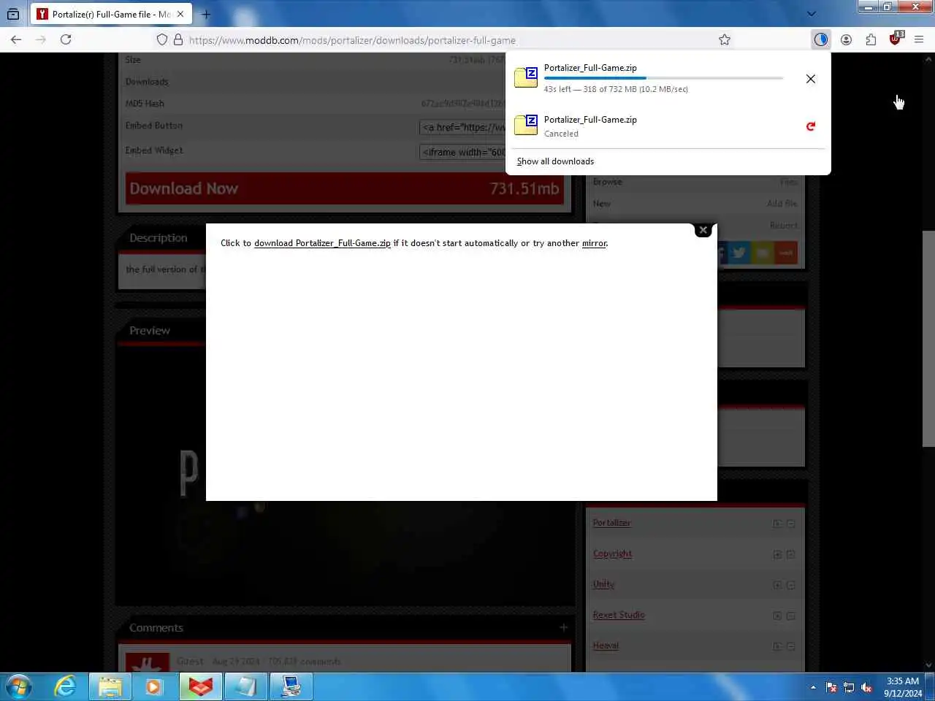Open the Heaval tag link
The image size is (935, 701).
click(606, 646)
